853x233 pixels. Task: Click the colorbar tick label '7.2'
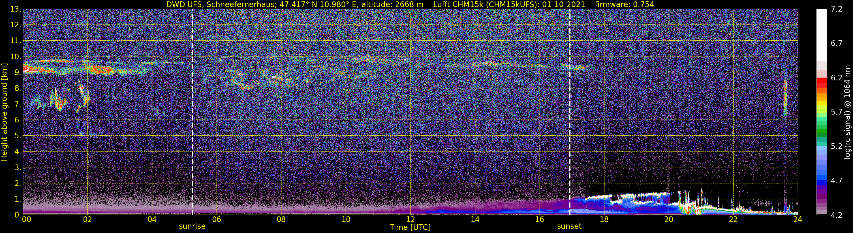coord(837,9)
